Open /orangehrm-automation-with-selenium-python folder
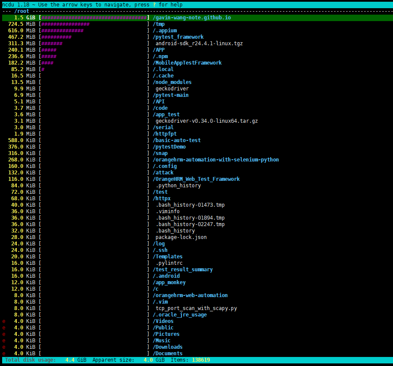This screenshot has width=393, height=366. [215, 160]
